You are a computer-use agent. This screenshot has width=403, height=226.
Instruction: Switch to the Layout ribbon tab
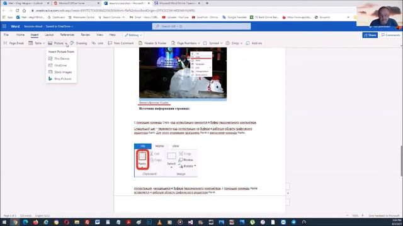click(49, 35)
